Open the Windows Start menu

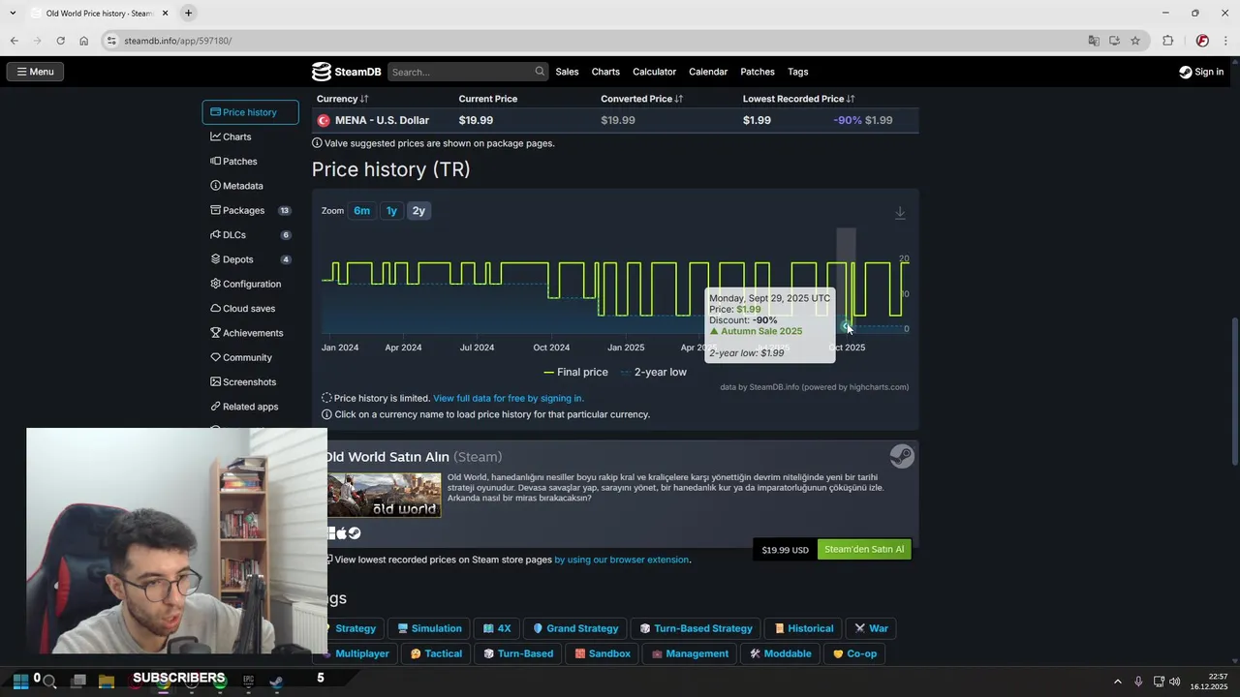click(20, 681)
